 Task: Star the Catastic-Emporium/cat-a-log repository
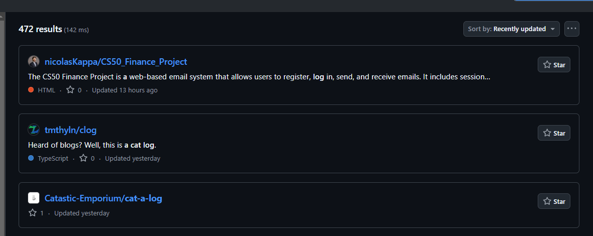coord(554,201)
